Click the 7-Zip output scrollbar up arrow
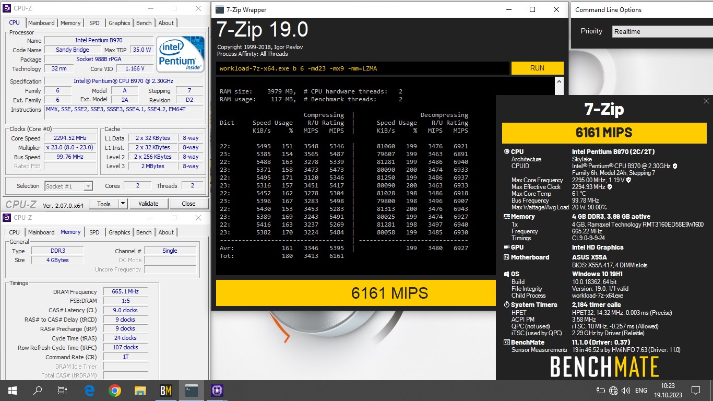Screen dimensions: 713x401 click(560, 82)
